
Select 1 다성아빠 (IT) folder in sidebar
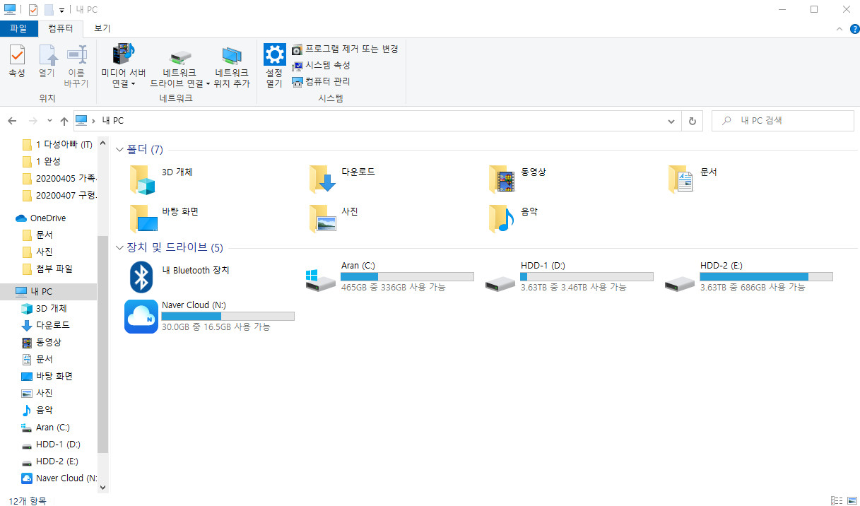click(x=57, y=144)
